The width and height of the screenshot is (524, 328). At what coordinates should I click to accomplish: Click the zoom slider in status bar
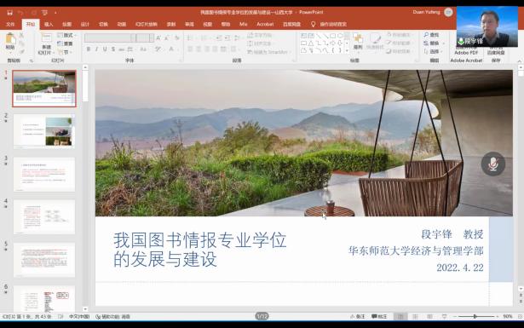coord(476,316)
